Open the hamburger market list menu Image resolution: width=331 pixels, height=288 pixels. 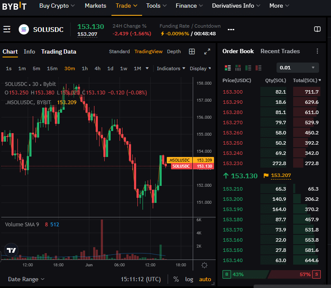[x=7, y=29]
